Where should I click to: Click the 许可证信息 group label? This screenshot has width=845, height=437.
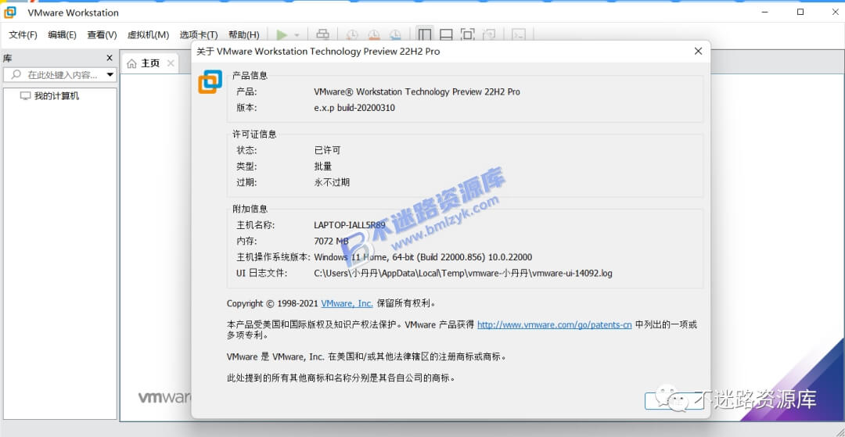pyautogui.click(x=253, y=134)
